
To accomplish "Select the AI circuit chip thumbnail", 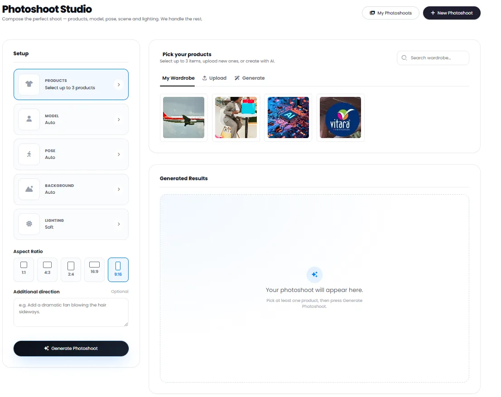I will pyautogui.click(x=288, y=118).
